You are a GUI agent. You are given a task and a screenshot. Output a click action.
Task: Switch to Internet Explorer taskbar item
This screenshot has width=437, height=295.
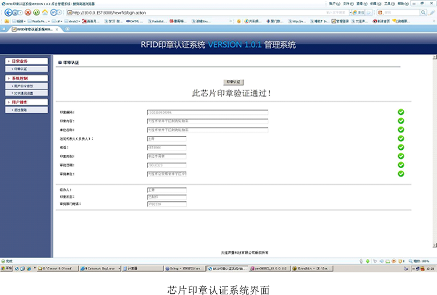[100, 269]
